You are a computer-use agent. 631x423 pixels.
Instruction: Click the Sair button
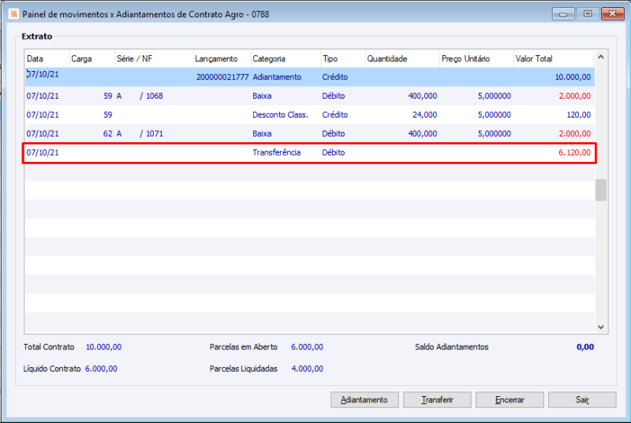pos(582,399)
